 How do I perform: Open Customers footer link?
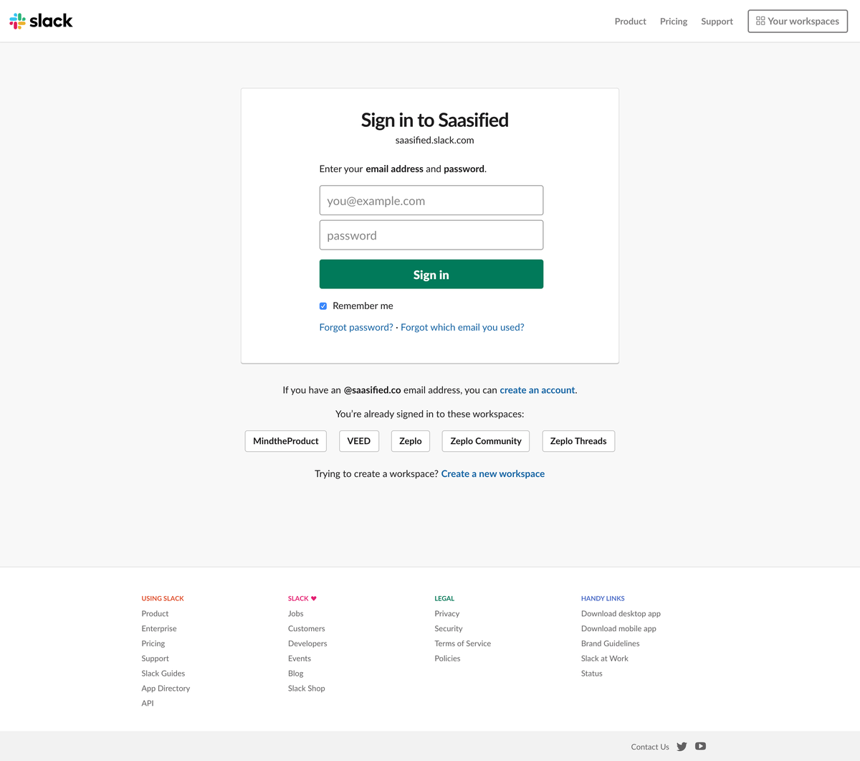coord(307,629)
